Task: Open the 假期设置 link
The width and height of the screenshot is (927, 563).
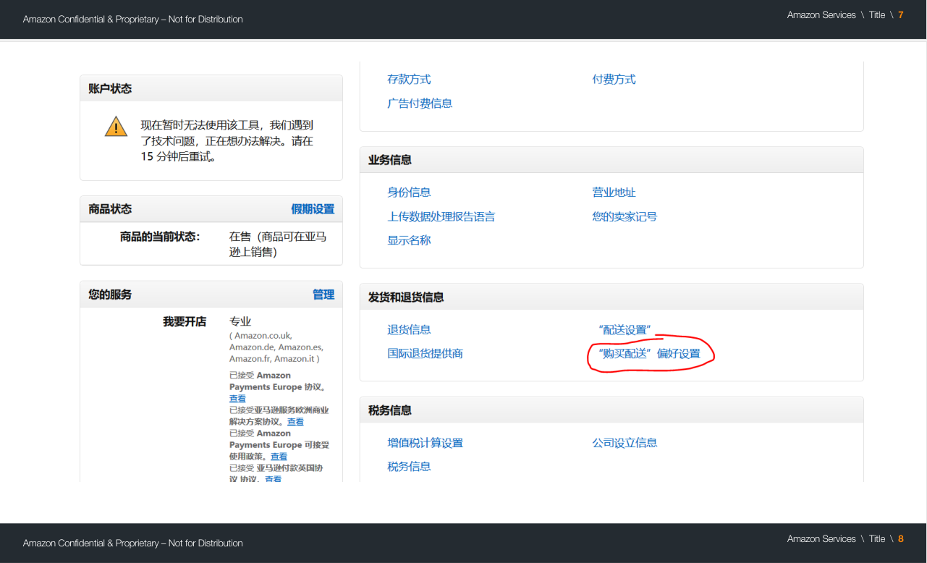Action: point(313,209)
